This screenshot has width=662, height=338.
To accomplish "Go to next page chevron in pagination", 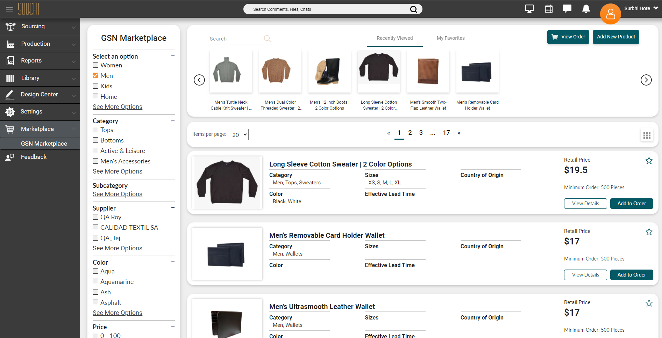I will tap(459, 133).
